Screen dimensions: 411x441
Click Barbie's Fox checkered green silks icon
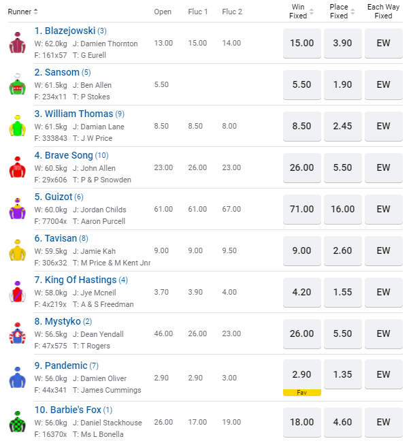(x=17, y=422)
